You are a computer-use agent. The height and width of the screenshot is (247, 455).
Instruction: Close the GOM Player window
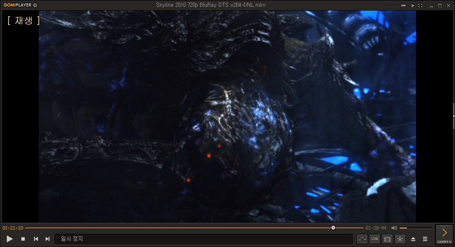[448, 6]
